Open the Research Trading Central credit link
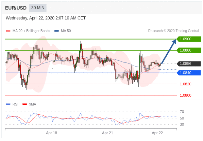203x141 pixels. [173, 31]
